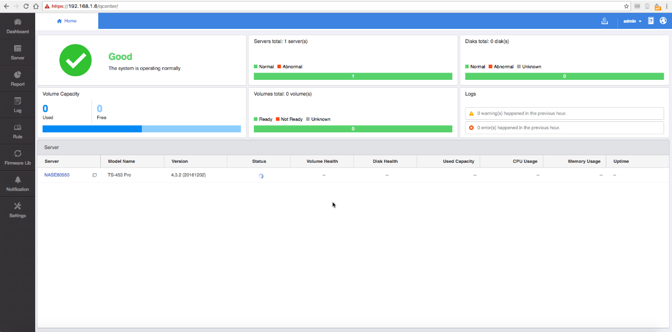Sort by Volume Health column header
The image size is (672, 332).
322,161
